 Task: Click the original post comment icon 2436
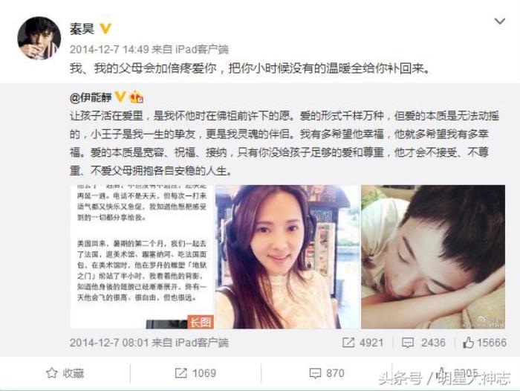pyautogui.click(x=423, y=343)
